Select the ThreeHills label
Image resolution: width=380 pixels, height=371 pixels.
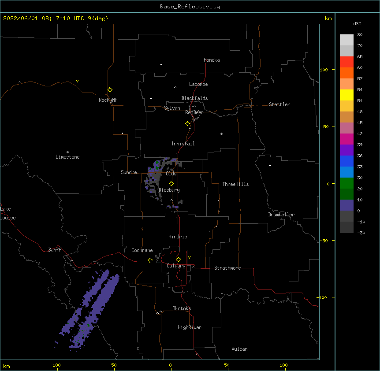click(x=235, y=184)
